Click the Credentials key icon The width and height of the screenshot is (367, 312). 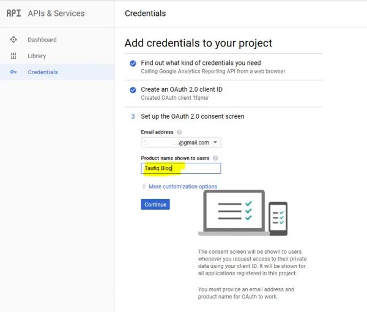(13, 72)
